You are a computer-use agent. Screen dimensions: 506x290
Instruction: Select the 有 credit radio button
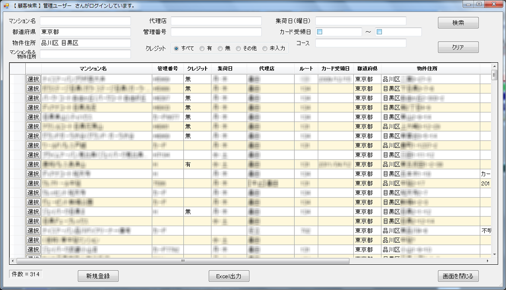point(202,48)
